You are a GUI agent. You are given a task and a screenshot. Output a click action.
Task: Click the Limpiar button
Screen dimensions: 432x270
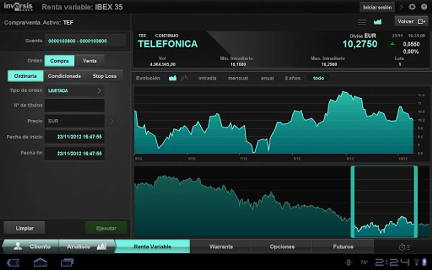25,228
